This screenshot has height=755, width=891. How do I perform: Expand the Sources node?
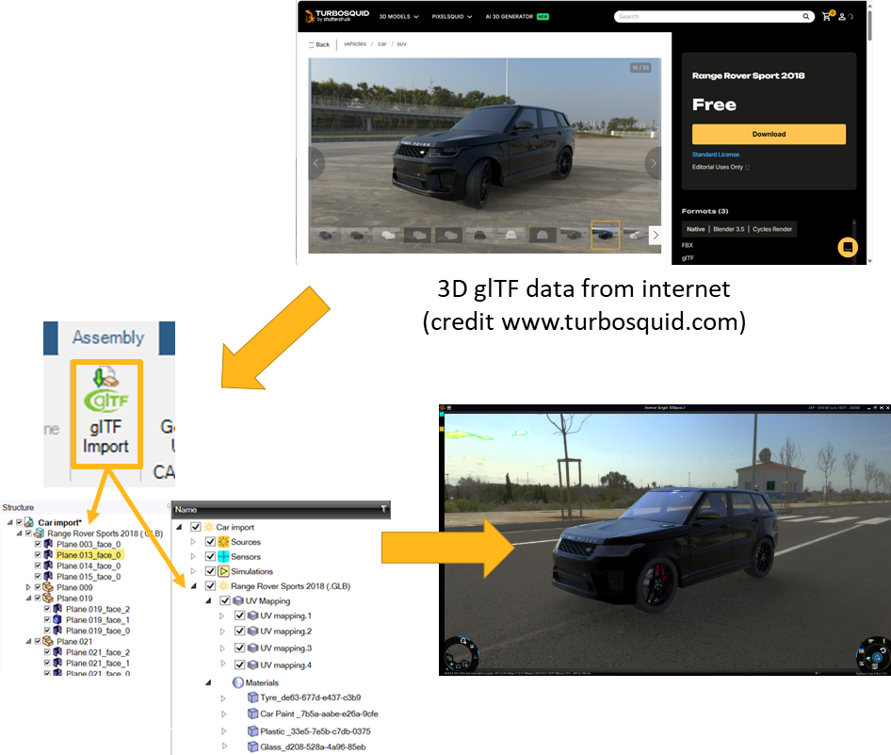(x=193, y=542)
